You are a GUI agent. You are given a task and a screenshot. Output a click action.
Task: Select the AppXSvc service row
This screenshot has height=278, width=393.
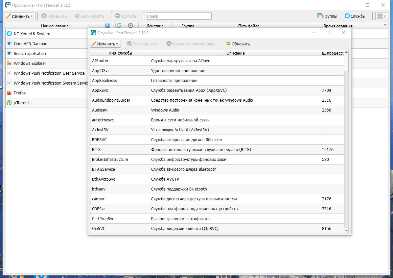pyautogui.click(x=217, y=90)
